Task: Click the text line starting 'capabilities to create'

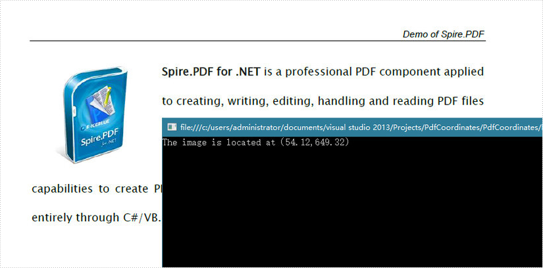Action: click(96, 189)
